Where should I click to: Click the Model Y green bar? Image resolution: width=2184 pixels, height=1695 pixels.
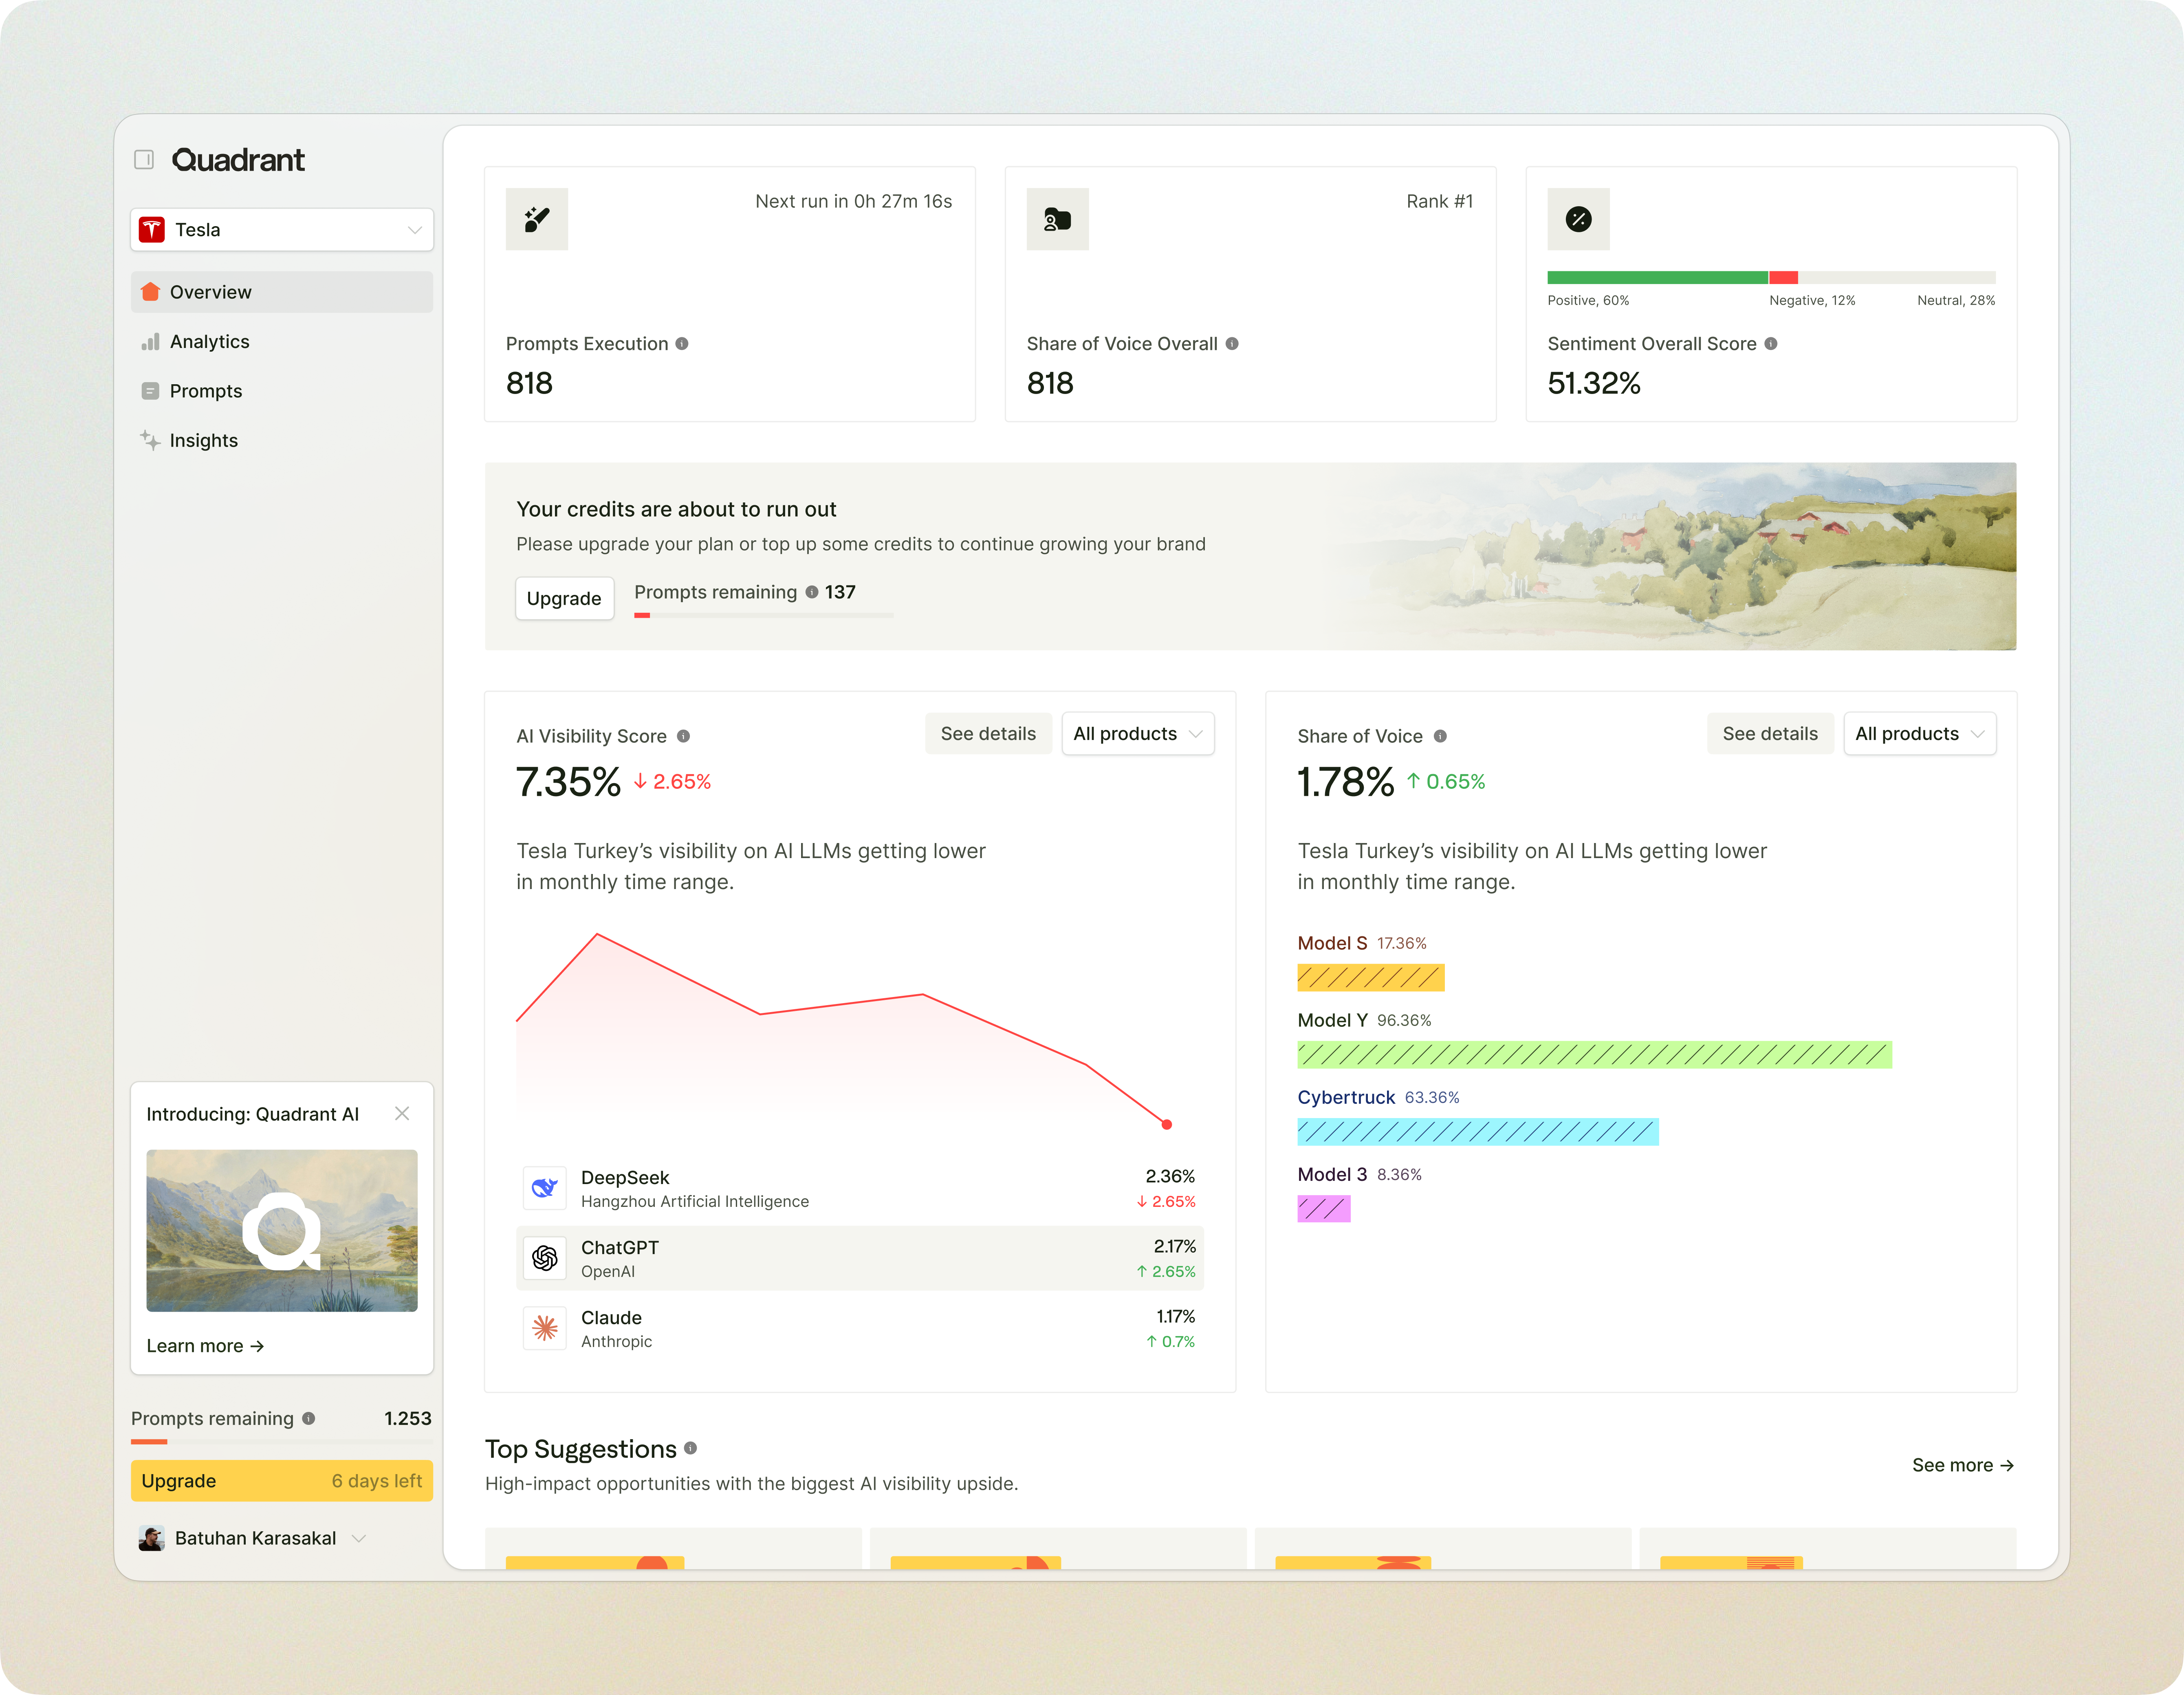[1595, 1055]
